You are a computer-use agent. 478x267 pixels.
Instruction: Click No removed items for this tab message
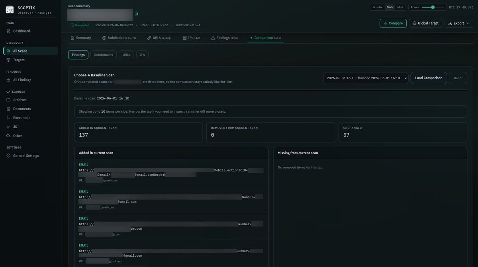pyautogui.click(x=300, y=168)
